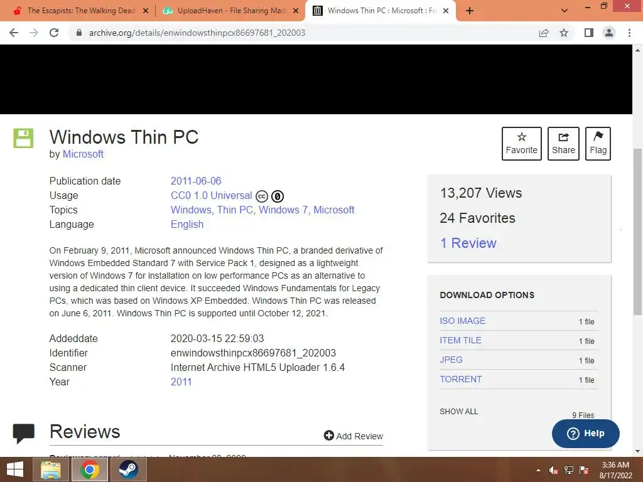Viewport: 643px width, 482px height.
Task: Open the Windows Start menu
Action: coord(15,469)
